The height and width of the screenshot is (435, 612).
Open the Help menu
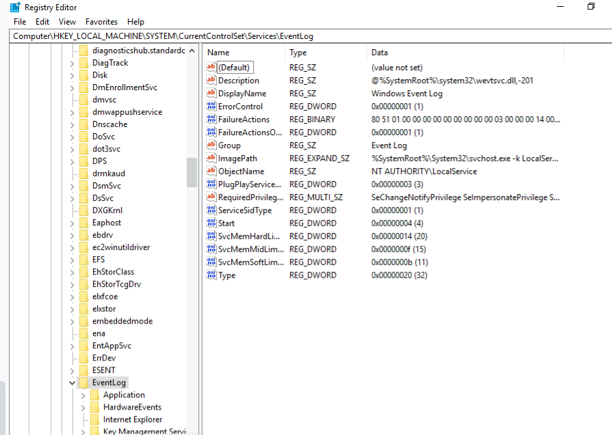[135, 22]
